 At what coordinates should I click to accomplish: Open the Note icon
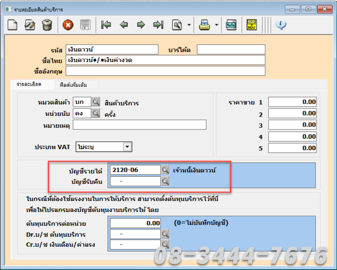click(231, 25)
